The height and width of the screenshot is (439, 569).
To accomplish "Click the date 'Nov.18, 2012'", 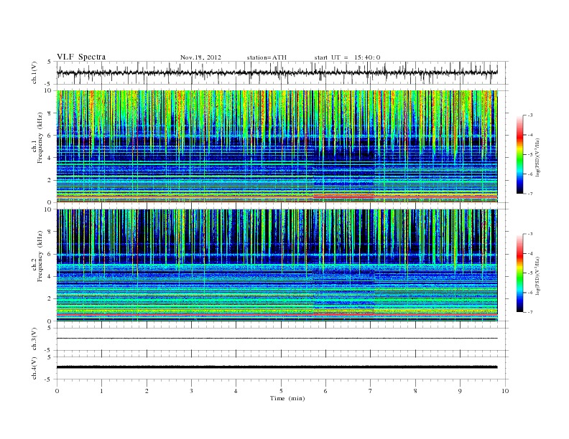I will (x=200, y=57).
